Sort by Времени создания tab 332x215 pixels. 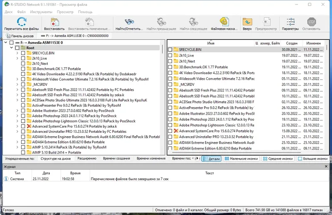pyautogui.click(x=117, y=159)
